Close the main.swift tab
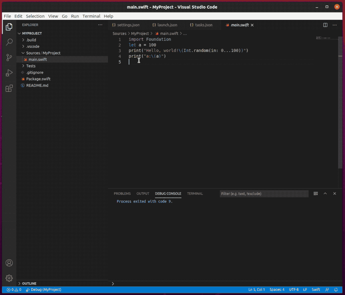This screenshot has width=345, height=295. click(252, 25)
